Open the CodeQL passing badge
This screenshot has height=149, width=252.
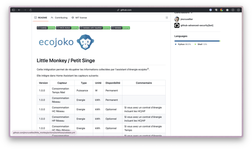[x=46, y=28]
